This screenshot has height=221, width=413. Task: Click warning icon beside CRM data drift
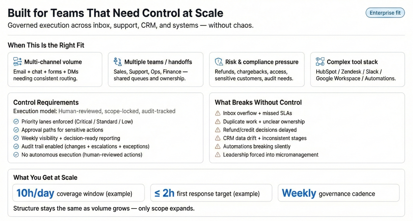pos(218,138)
